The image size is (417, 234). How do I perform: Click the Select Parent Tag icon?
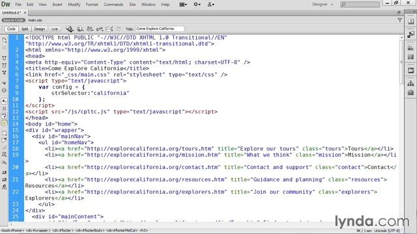pos(5,83)
